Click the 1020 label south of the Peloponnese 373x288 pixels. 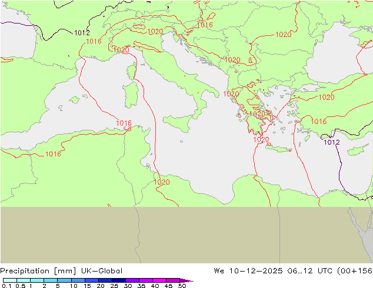click(x=261, y=139)
